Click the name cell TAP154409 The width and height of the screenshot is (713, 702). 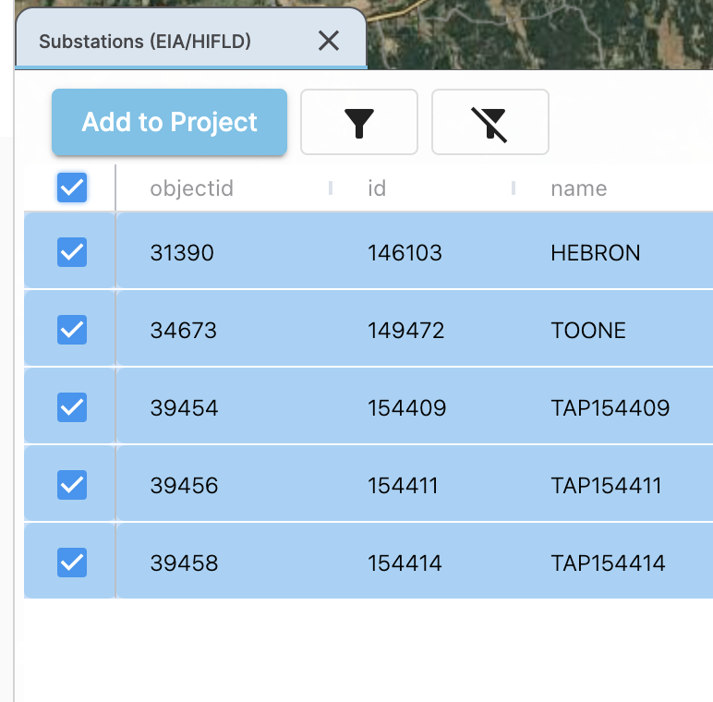(x=610, y=408)
